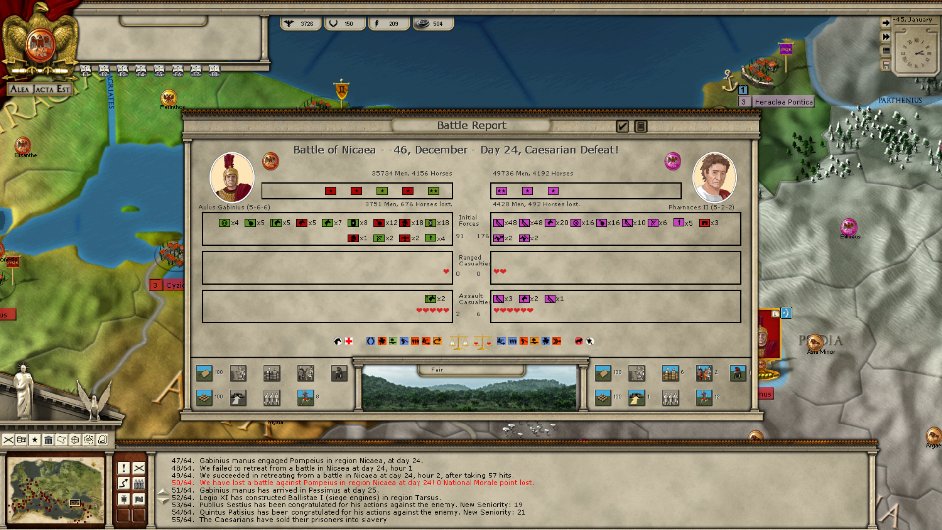Screen dimensions: 942x530
Task: Select the dashed terrain map filter
Action: coord(89,440)
